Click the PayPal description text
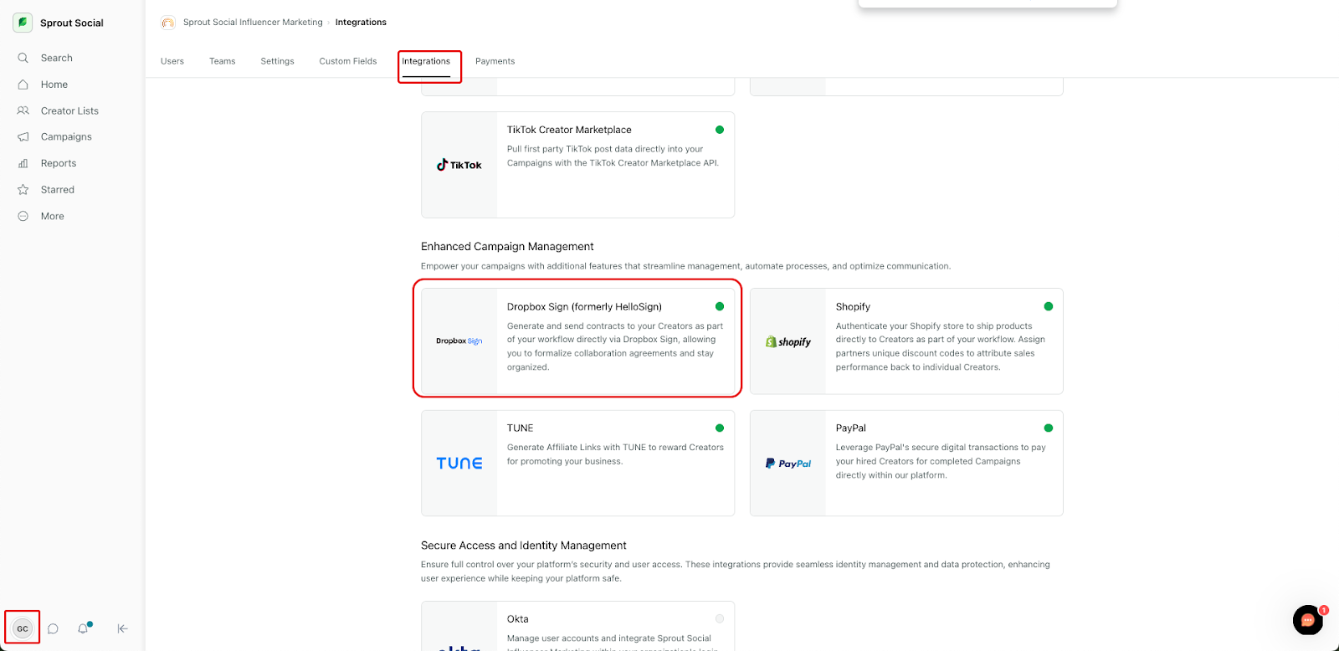 click(941, 461)
